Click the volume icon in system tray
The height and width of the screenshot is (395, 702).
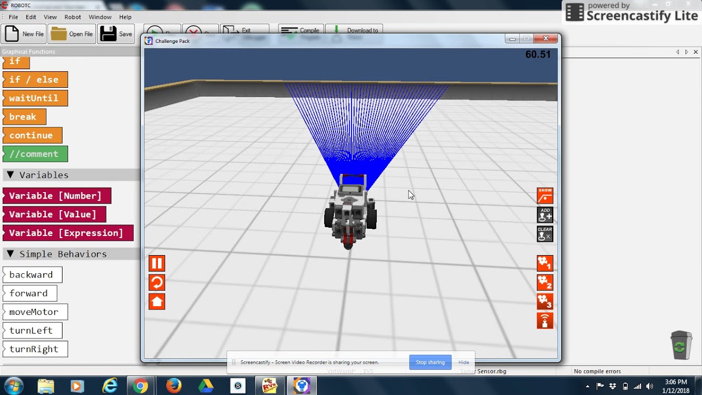tap(650, 386)
